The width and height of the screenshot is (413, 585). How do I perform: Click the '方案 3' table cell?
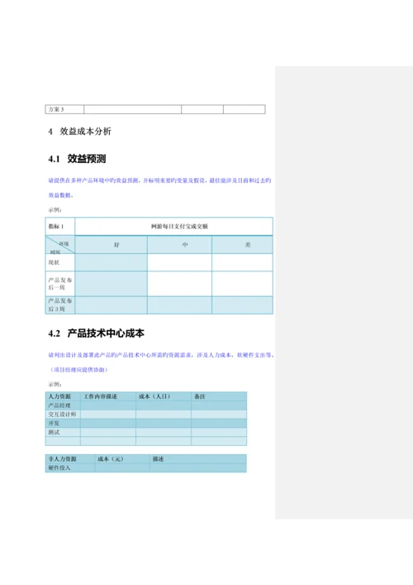[x=64, y=109]
